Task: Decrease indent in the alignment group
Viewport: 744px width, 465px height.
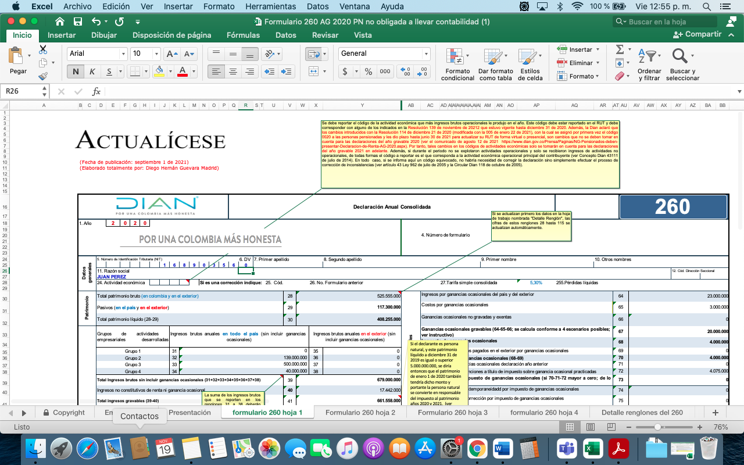Action: (x=269, y=72)
